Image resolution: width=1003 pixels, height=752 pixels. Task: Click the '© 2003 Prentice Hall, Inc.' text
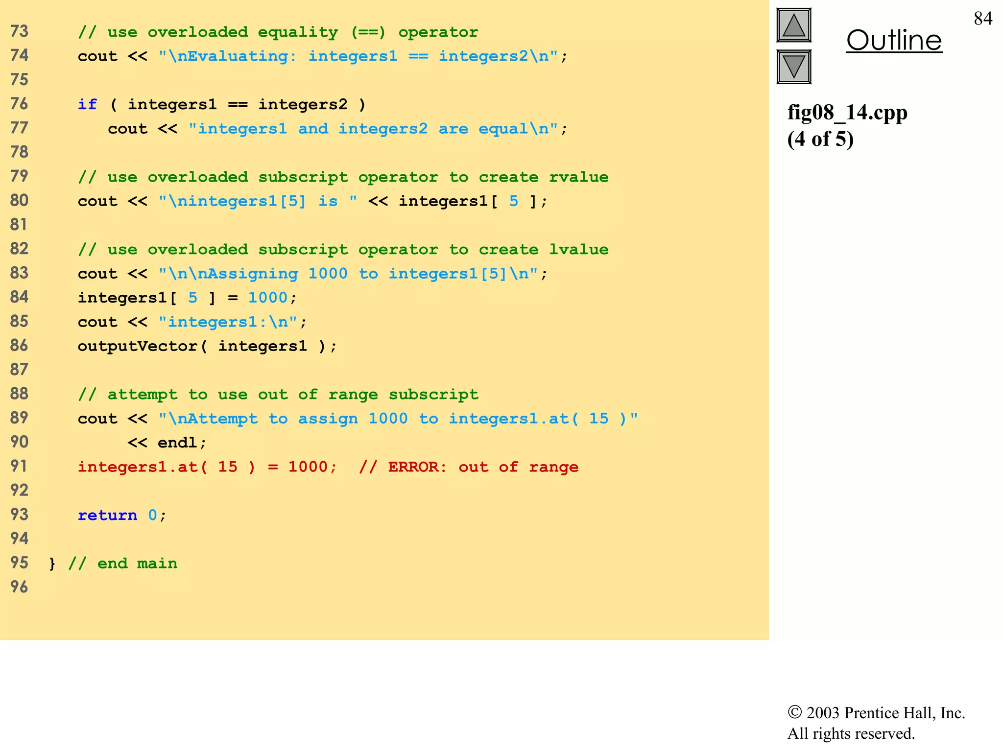click(x=876, y=713)
